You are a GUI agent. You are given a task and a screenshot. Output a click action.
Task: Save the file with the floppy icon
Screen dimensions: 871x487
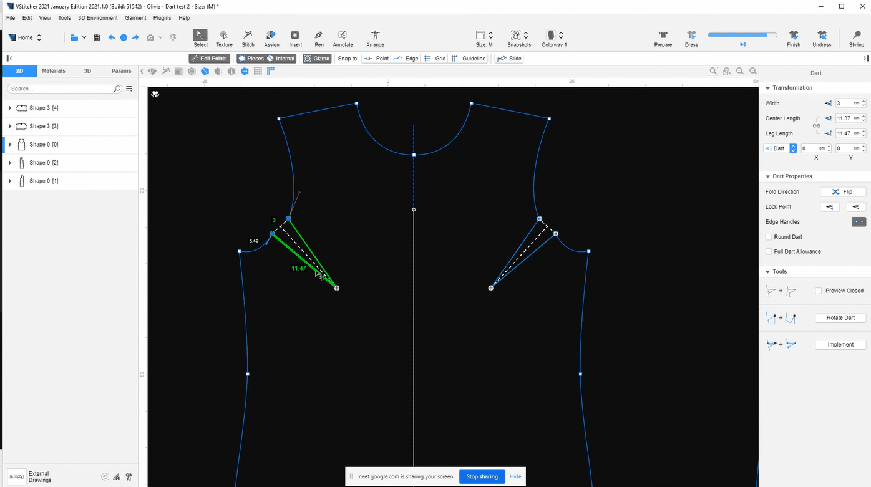coord(97,37)
